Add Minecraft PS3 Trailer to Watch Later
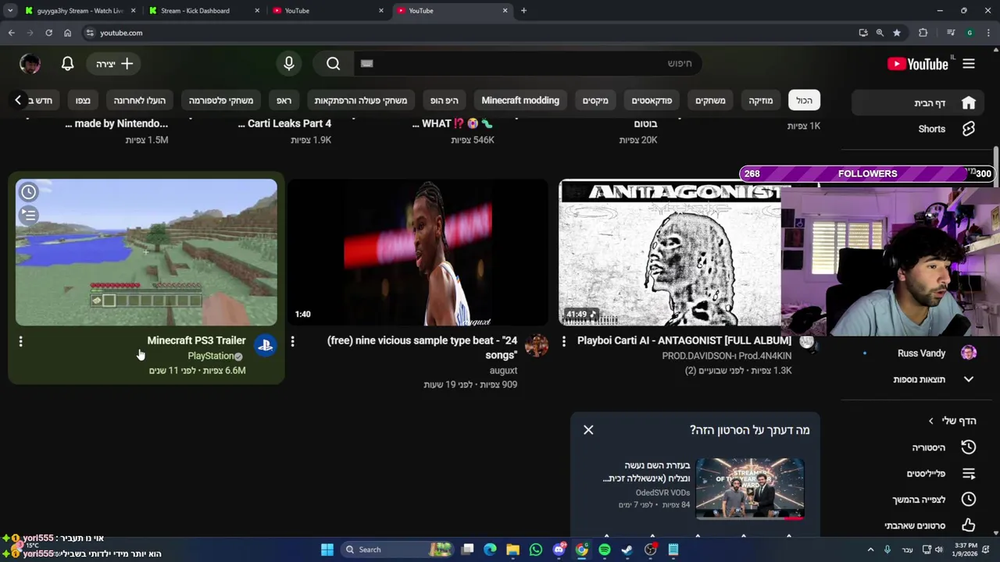The width and height of the screenshot is (1000, 562). coord(29,192)
